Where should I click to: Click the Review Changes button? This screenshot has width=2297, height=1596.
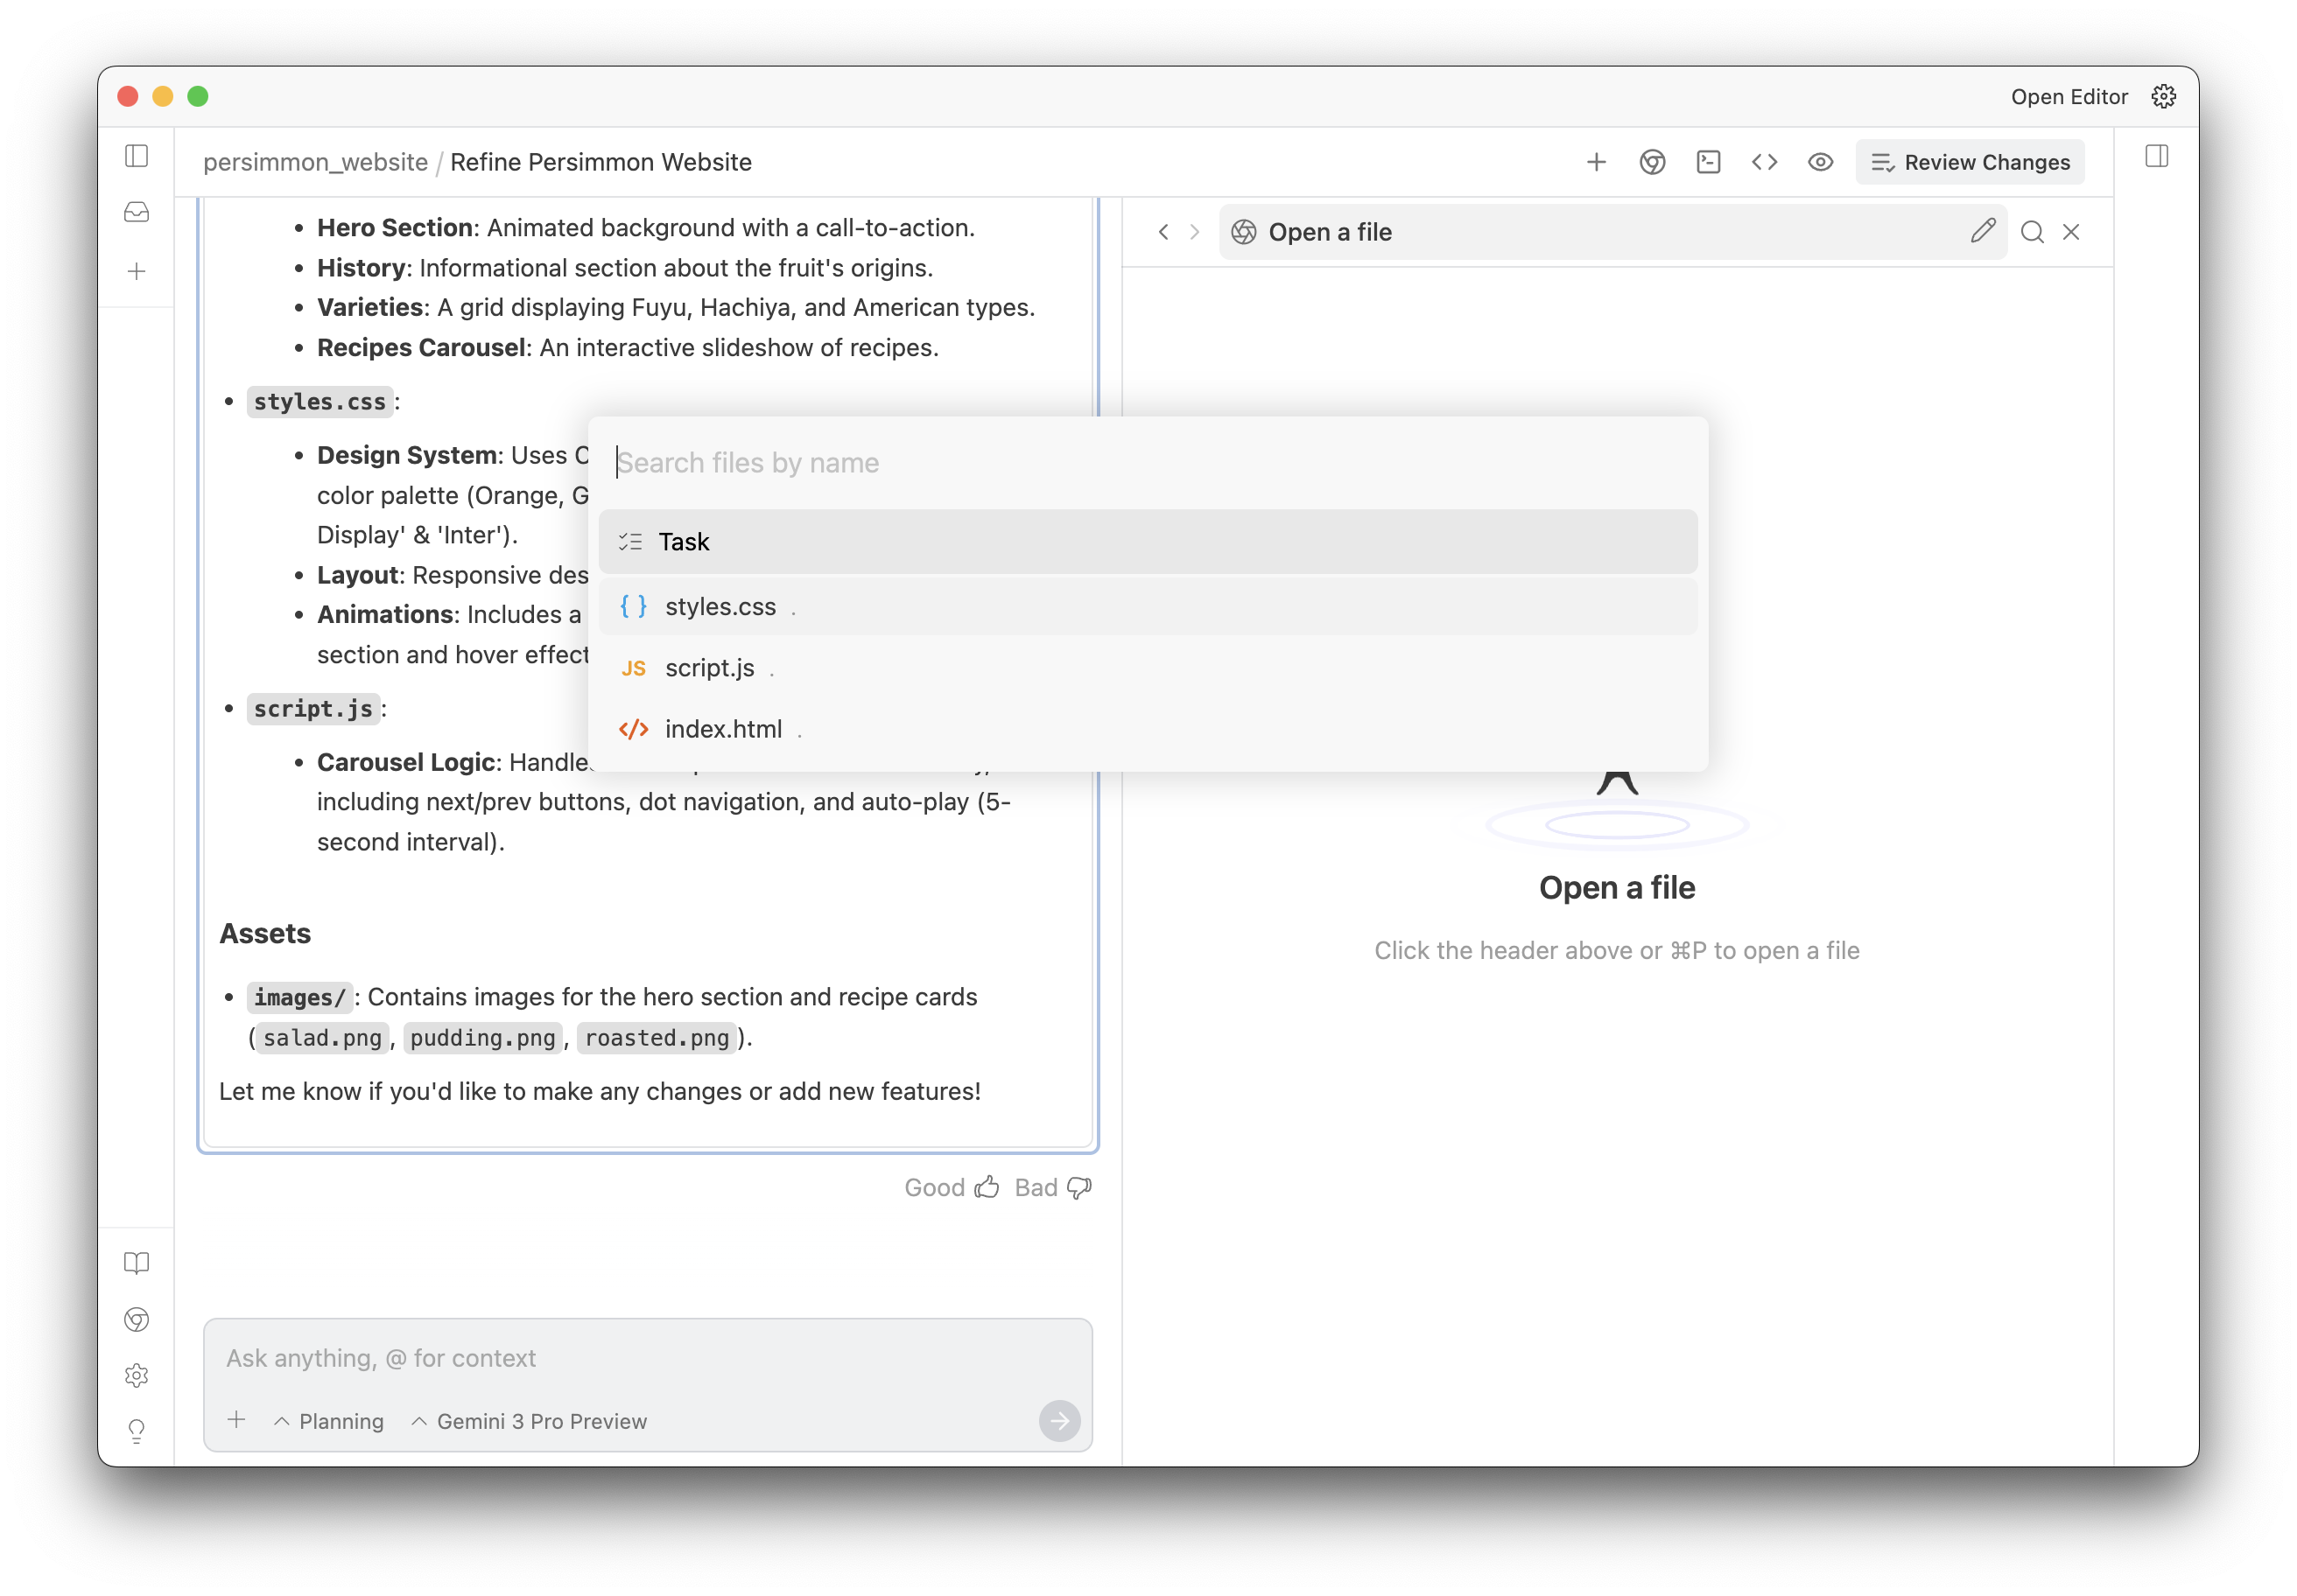pyautogui.click(x=1969, y=161)
